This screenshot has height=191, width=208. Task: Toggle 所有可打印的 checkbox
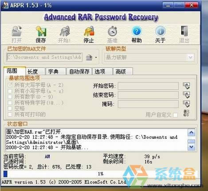click(10, 114)
